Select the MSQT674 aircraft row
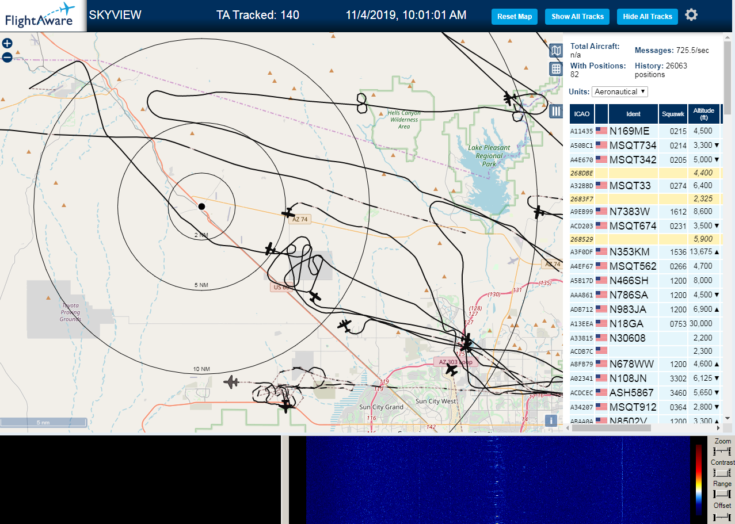The width and height of the screenshot is (735, 524). click(645, 225)
